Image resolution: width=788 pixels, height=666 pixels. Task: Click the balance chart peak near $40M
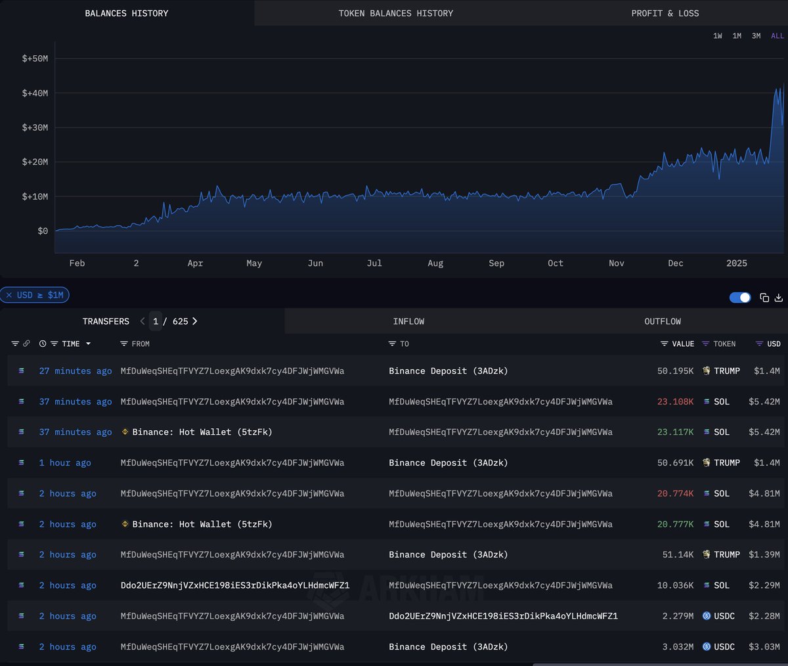point(777,91)
